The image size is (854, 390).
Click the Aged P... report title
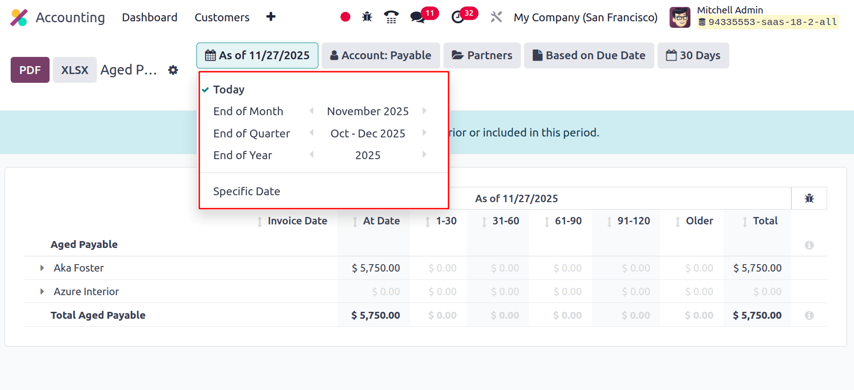tap(129, 70)
